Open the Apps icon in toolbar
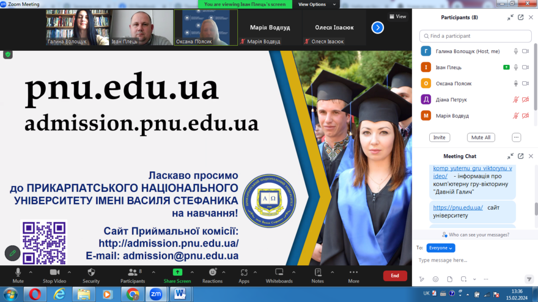Image resolution: width=538 pixels, height=302 pixels. coord(244,273)
